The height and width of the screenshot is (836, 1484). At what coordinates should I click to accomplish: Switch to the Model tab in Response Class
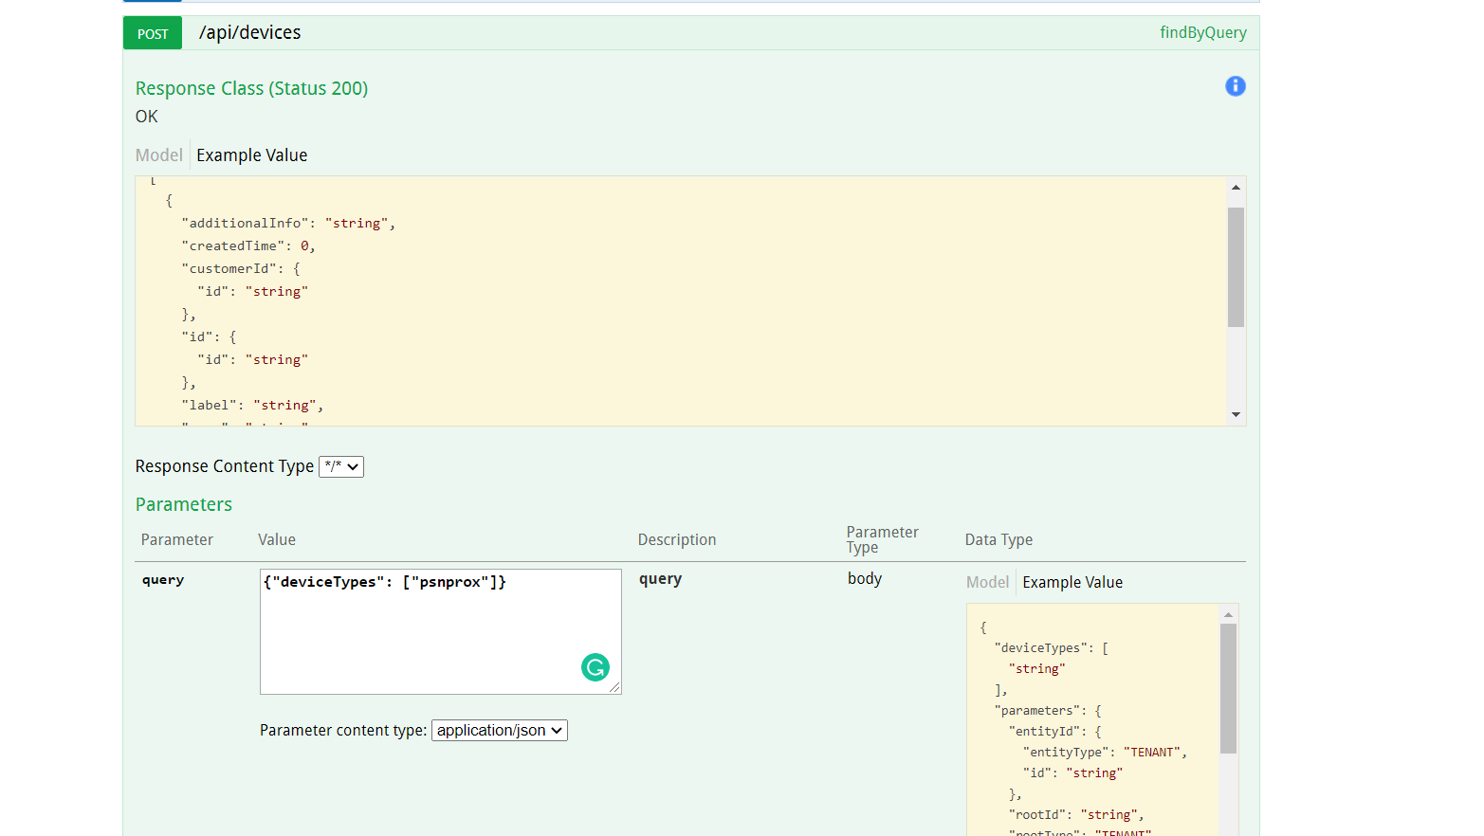tap(158, 154)
